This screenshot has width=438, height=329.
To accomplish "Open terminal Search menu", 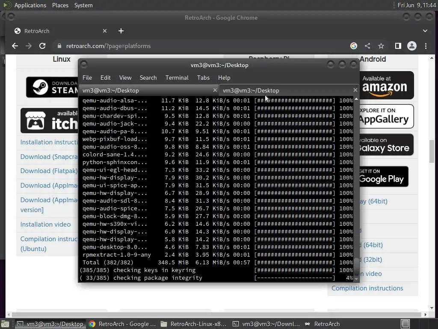I will [x=148, y=78].
